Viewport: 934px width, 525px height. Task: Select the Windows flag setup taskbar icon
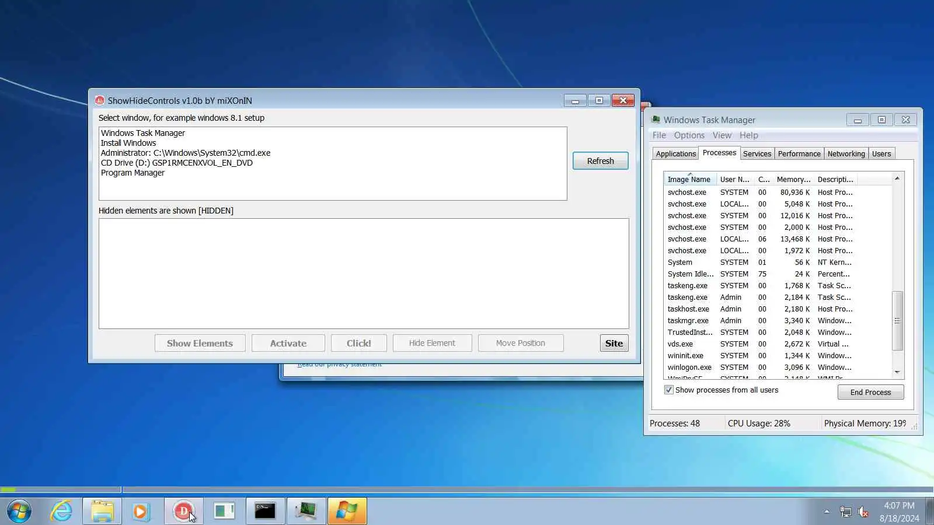pos(347,512)
